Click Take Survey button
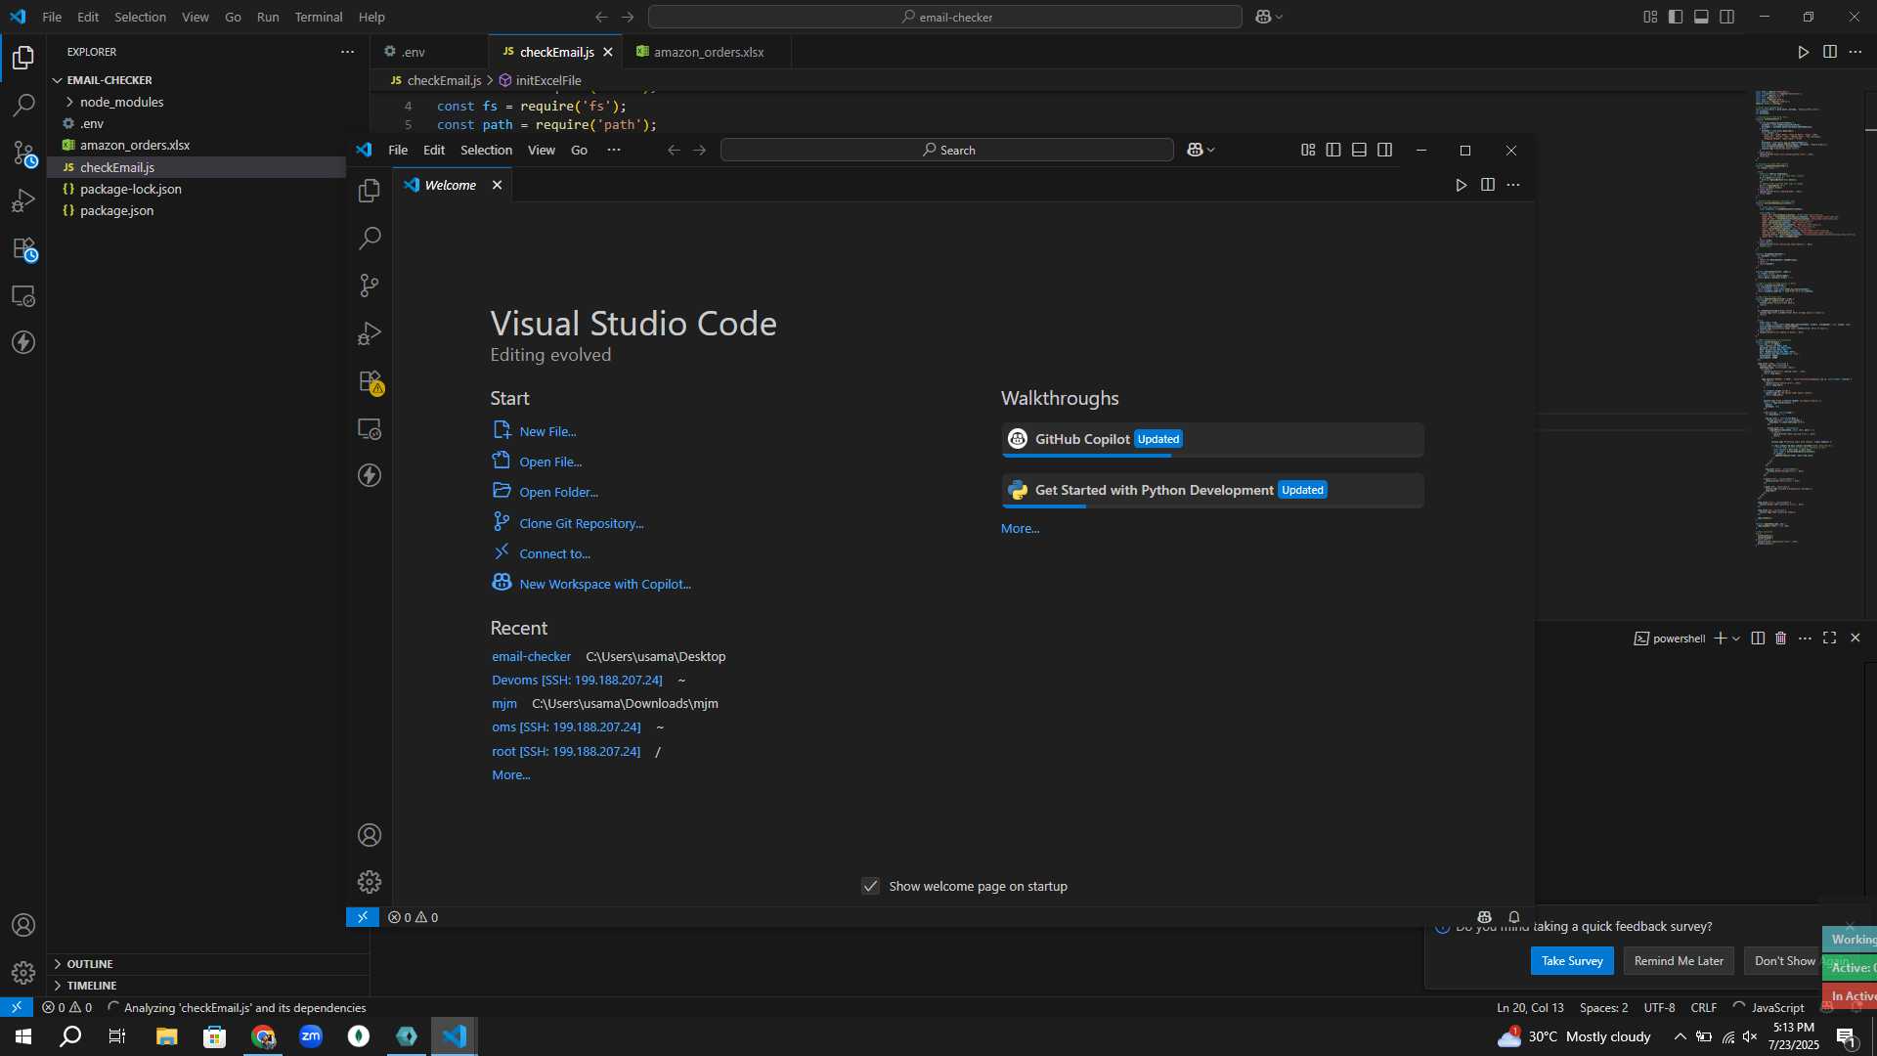 (x=1572, y=961)
